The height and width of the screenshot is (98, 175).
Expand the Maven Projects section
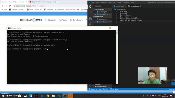pos(103,87)
